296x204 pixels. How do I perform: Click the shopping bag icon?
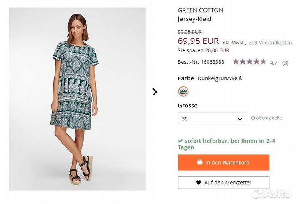200,162
